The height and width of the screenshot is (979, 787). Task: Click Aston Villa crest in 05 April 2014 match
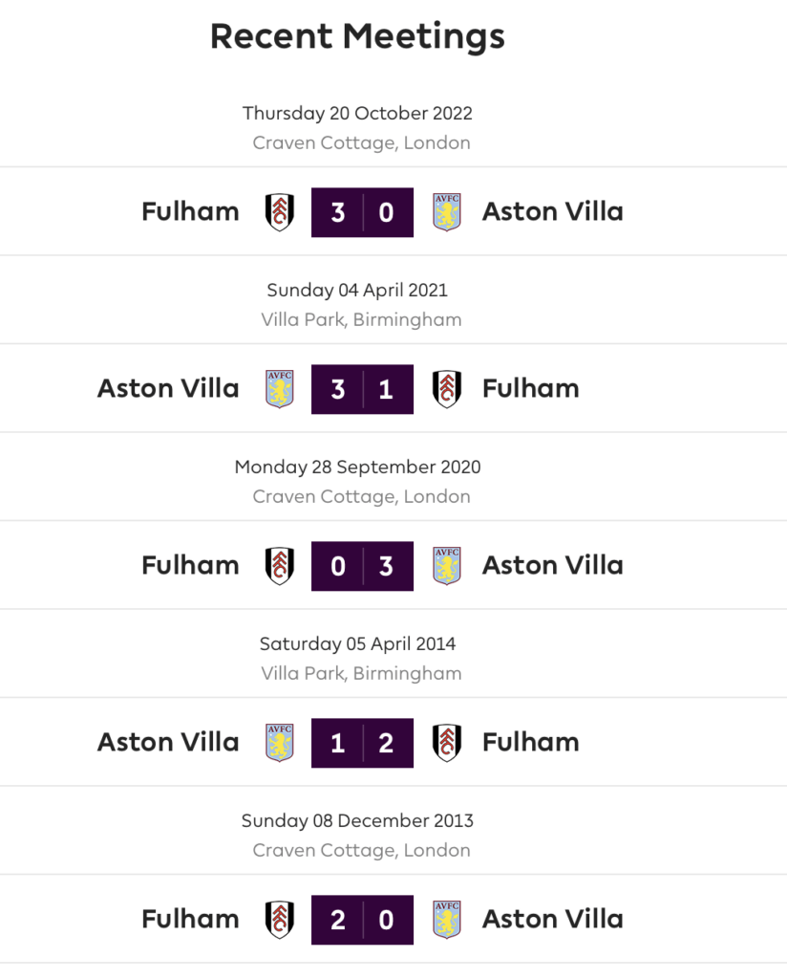click(280, 742)
